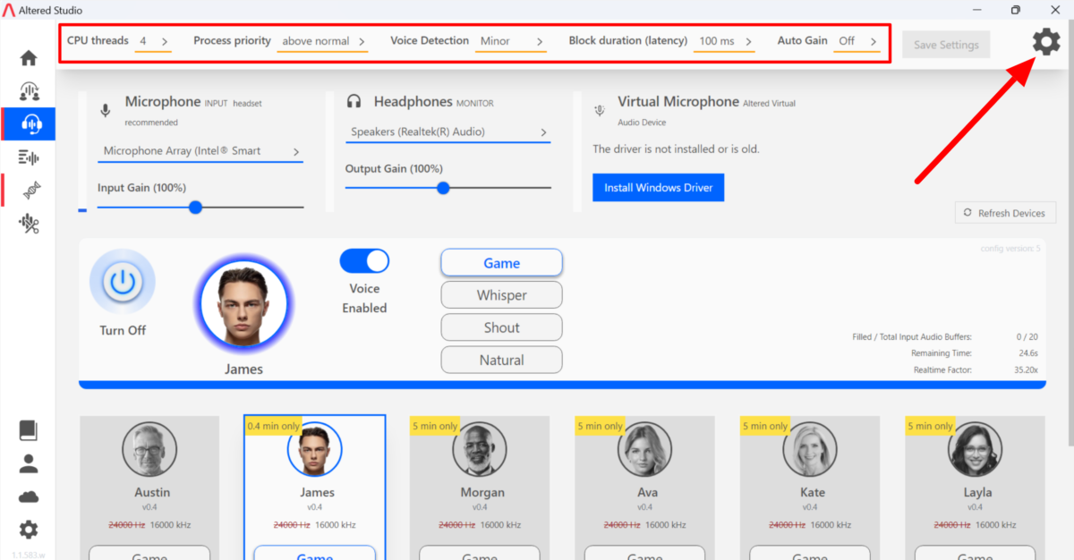Toggle the Voice Enabled switch
This screenshot has height=560, width=1074.
click(x=364, y=260)
